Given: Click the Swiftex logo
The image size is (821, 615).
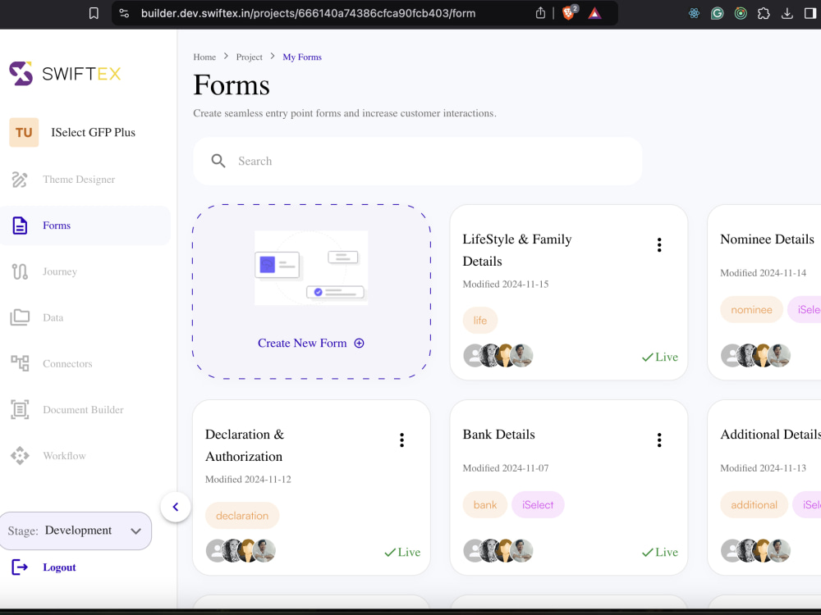Looking at the screenshot, I should pos(65,74).
